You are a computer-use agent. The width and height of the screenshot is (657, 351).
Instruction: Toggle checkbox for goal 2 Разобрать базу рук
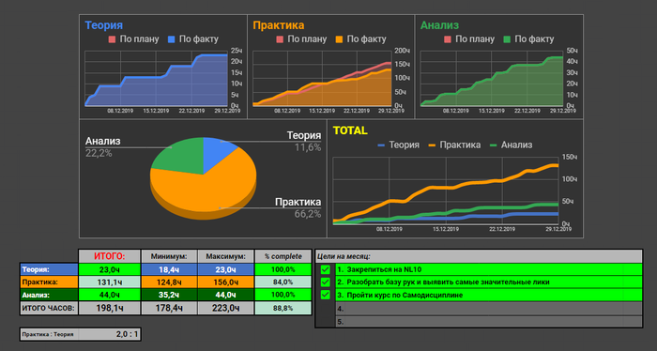pyautogui.click(x=325, y=282)
